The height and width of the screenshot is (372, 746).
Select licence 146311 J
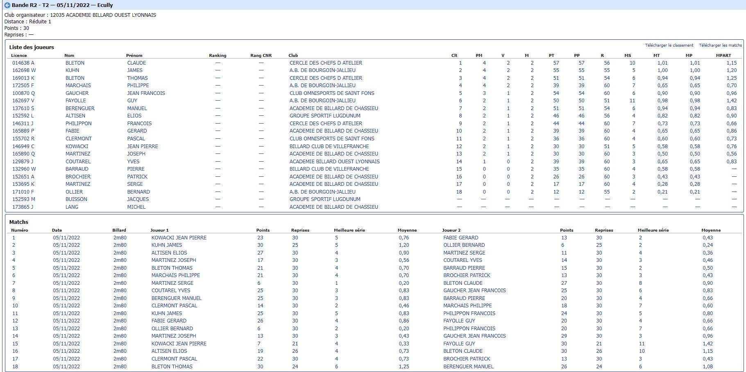(23, 124)
